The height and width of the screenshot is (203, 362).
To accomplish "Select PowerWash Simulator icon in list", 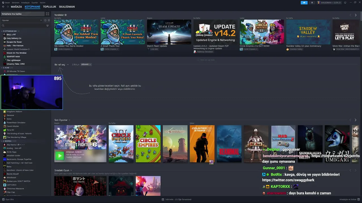I will 5,123.
